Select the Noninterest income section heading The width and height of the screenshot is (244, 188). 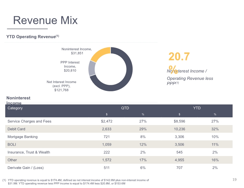point(18,100)
